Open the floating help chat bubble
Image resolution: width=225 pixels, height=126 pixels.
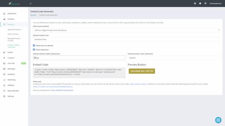(218, 120)
